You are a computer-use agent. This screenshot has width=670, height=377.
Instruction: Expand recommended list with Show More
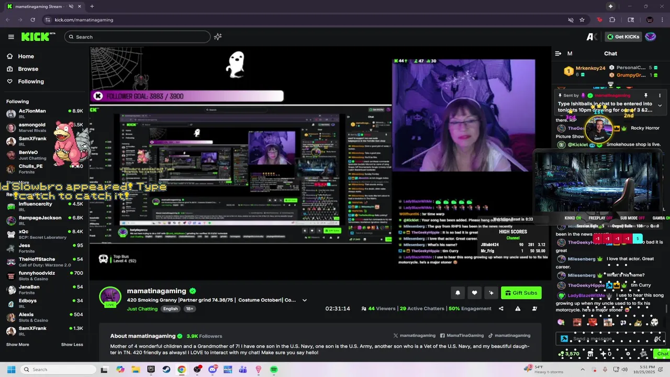(17, 345)
